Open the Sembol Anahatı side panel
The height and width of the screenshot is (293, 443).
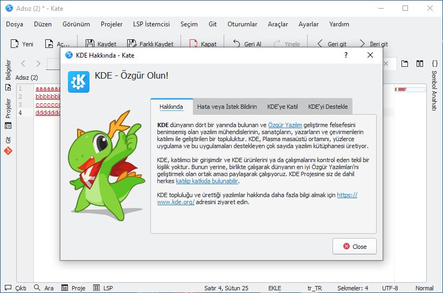click(434, 86)
